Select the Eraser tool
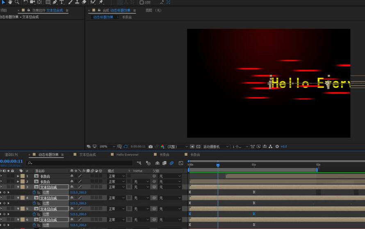 click(x=84, y=2)
